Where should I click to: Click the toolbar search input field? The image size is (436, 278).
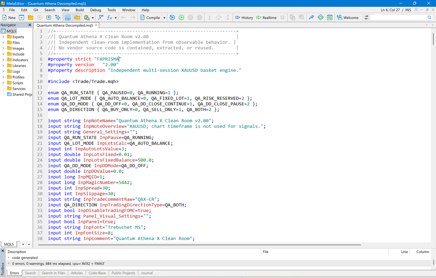397,17
